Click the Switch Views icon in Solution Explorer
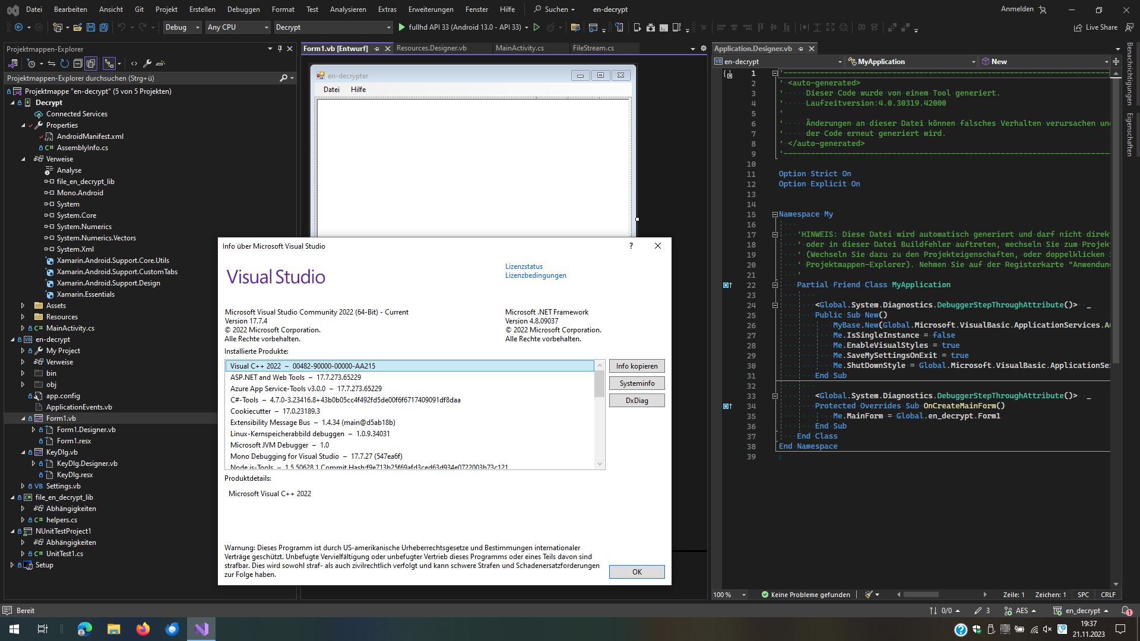Image resolution: width=1140 pixels, height=641 pixels. (13, 64)
